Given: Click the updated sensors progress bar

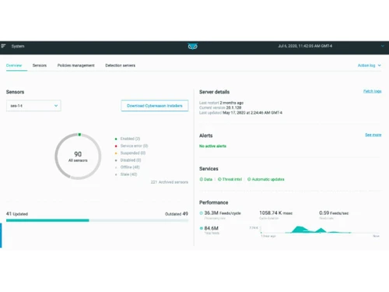Looking at the screenshot, I should coord(97,220).
